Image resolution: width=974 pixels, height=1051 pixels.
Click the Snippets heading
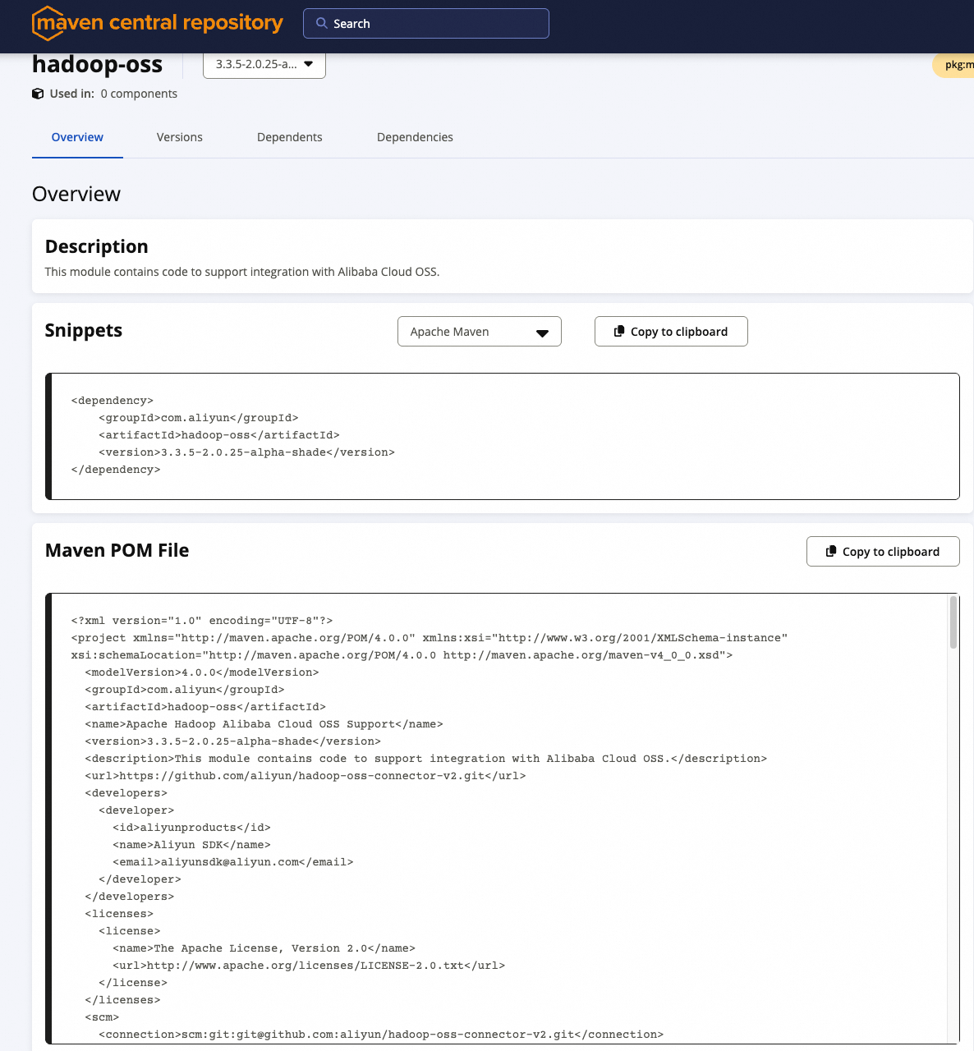click(x=84, y=330)
